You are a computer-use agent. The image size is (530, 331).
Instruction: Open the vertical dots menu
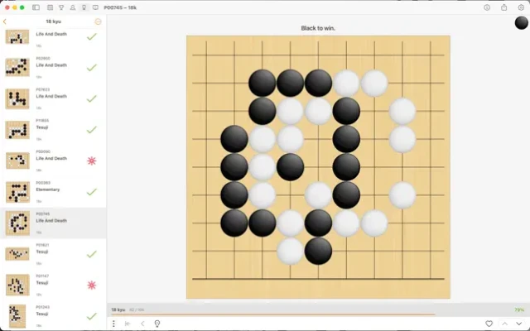click(114, 324)
